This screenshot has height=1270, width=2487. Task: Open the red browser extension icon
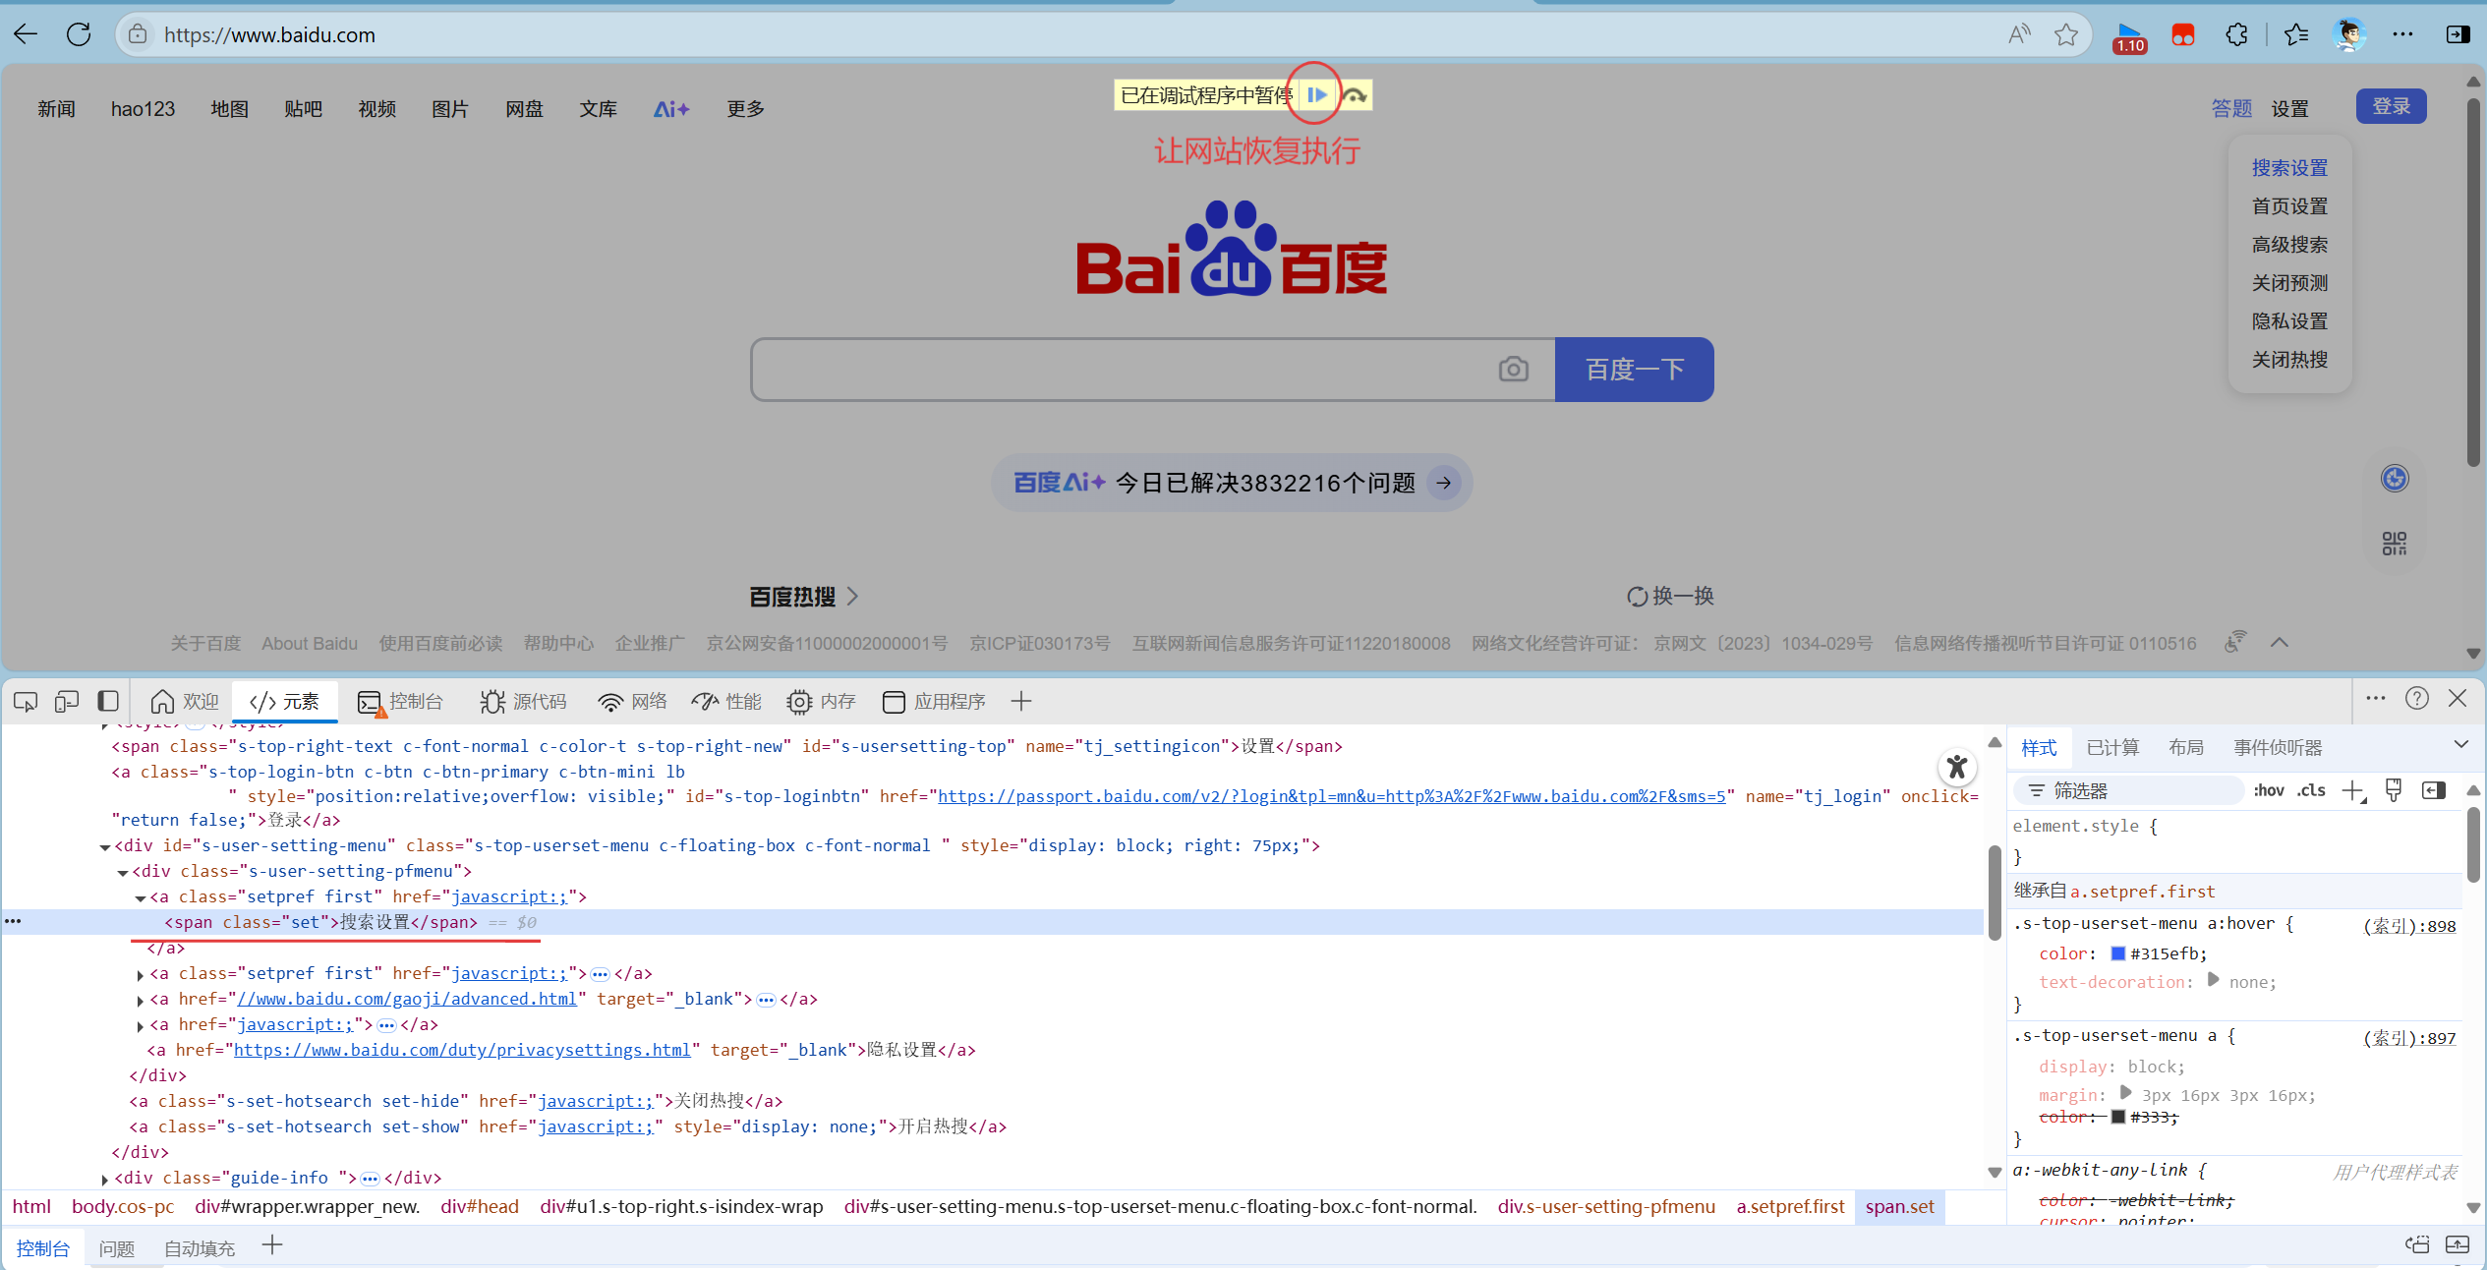point(2182,35)
